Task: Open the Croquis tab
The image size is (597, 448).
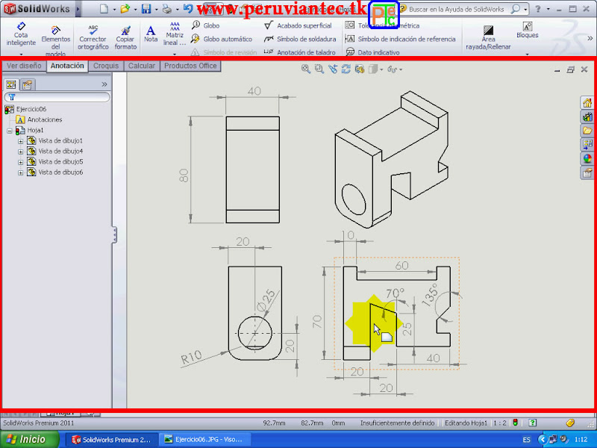Action: (x=106, y=66)
